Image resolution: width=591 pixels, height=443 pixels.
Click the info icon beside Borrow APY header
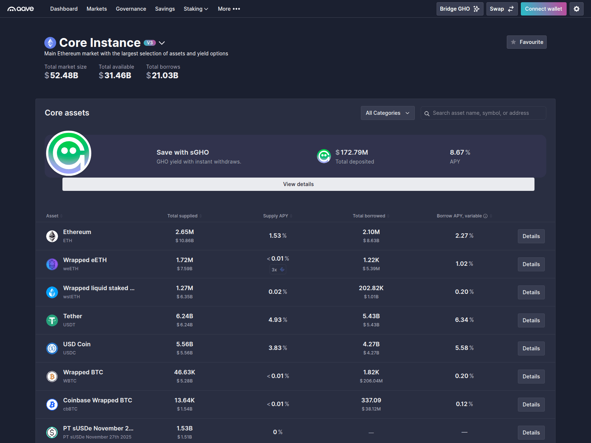(486, 216)
